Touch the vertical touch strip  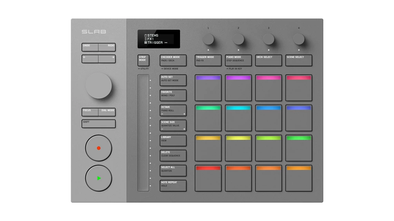(x=143, y=133)
